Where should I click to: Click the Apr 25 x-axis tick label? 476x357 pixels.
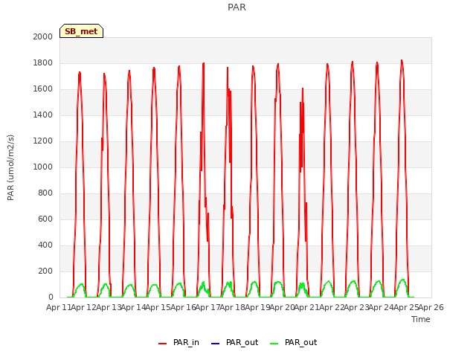[x=406, y=307]
